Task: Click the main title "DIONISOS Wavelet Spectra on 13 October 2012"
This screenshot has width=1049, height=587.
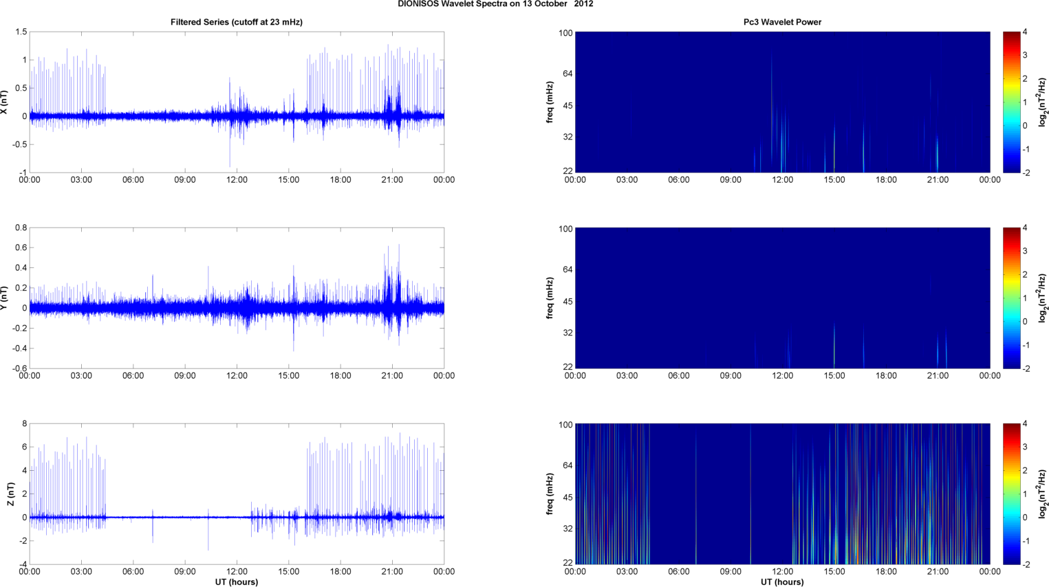Action: tap(495, 4)
